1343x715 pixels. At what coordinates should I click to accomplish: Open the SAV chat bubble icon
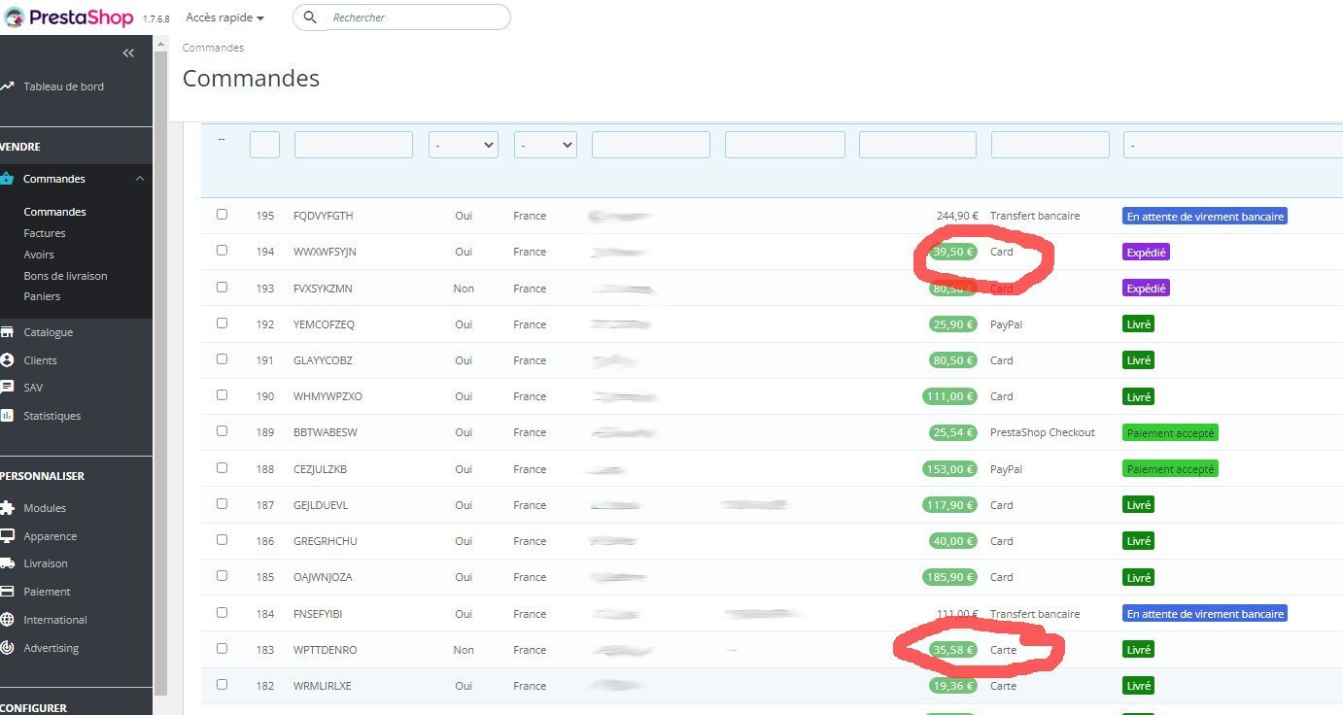coord(7,388)
